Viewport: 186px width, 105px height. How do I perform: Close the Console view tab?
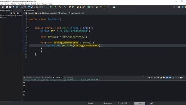[62, 78]
